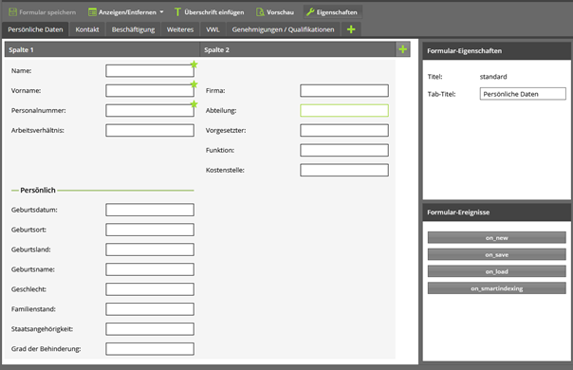
Task: Open the Beschäftigung tab
Action: point(134,29)
